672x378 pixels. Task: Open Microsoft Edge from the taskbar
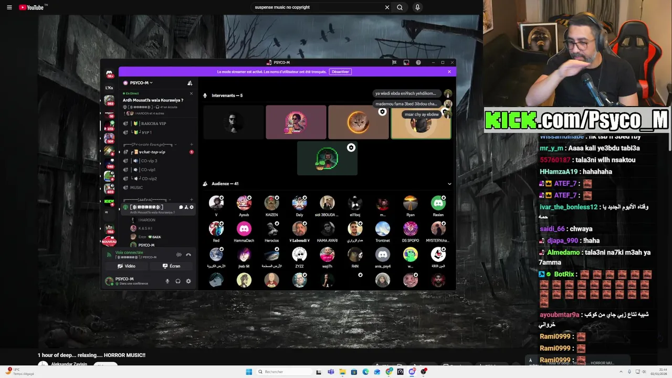[x=365, y=372]
